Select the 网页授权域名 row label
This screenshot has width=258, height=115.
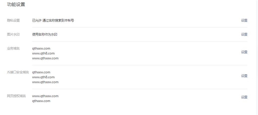click(x=16, y=96)
